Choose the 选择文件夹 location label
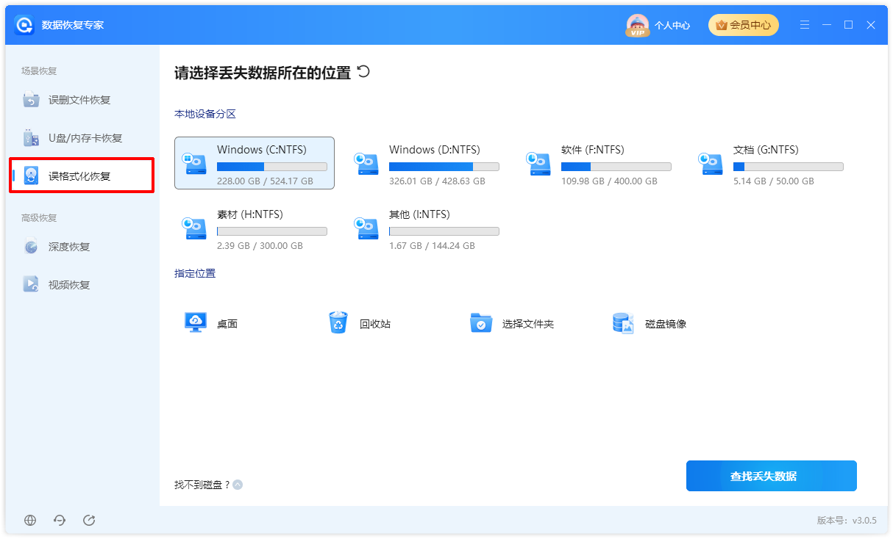This screenshot has width=893, height=539. tap(528, 324)
